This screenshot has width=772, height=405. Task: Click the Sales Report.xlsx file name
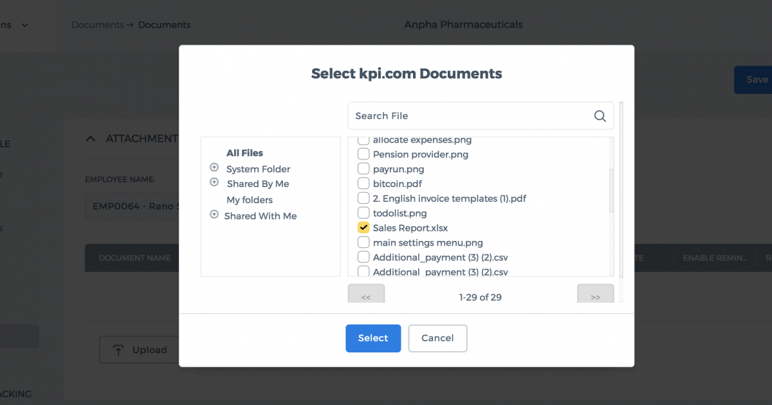pyautogui.click(x=410, y=228)
